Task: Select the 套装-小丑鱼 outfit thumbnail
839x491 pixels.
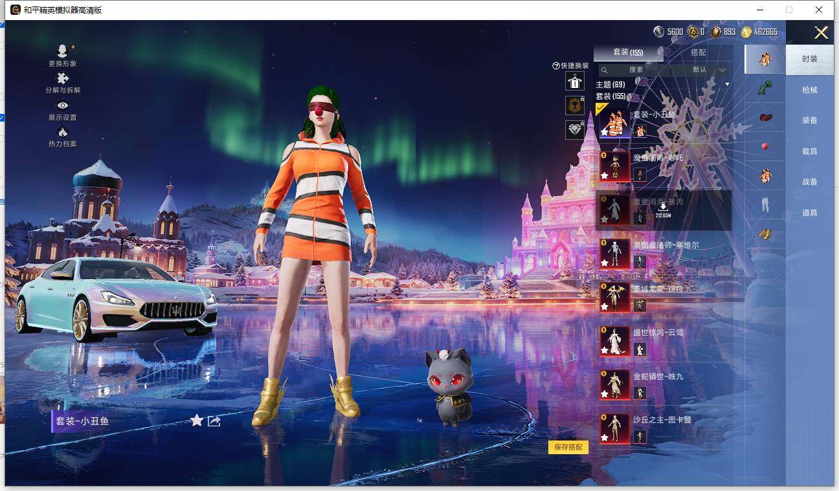Action: click(x=614, y=122)
